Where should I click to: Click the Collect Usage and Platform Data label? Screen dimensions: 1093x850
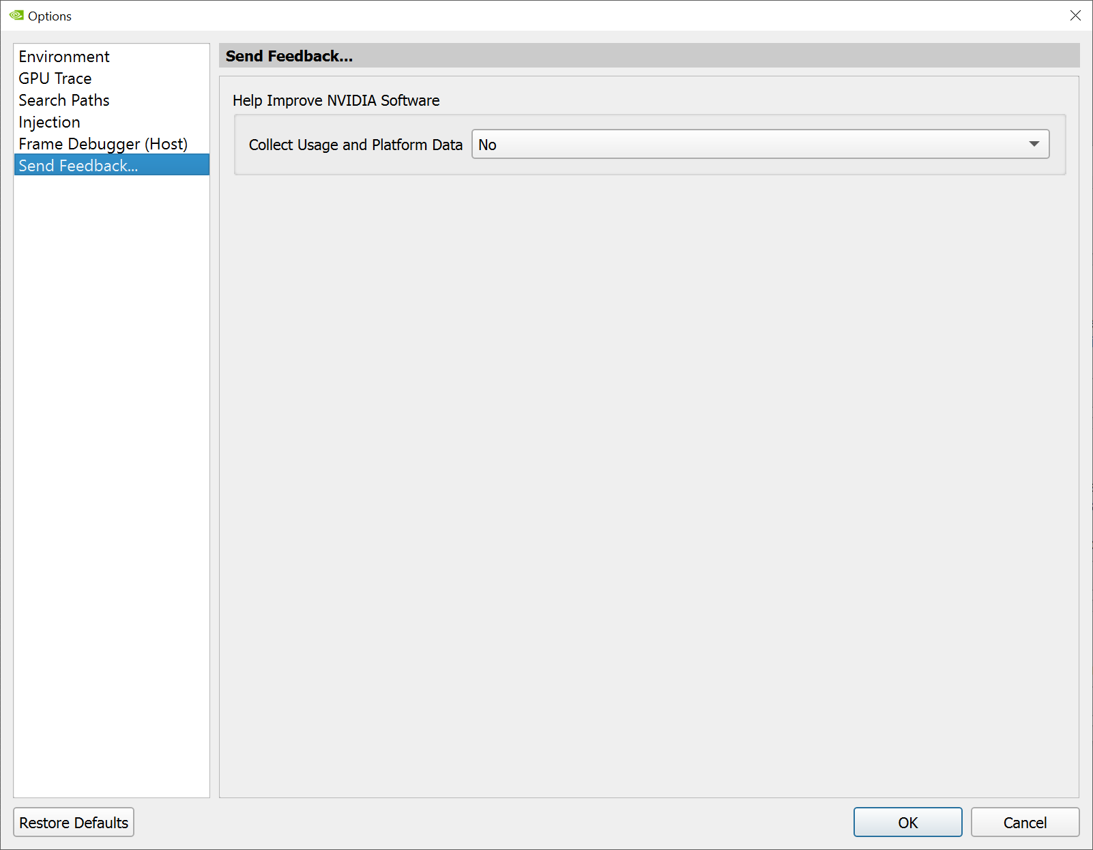[x=355, y=145]
